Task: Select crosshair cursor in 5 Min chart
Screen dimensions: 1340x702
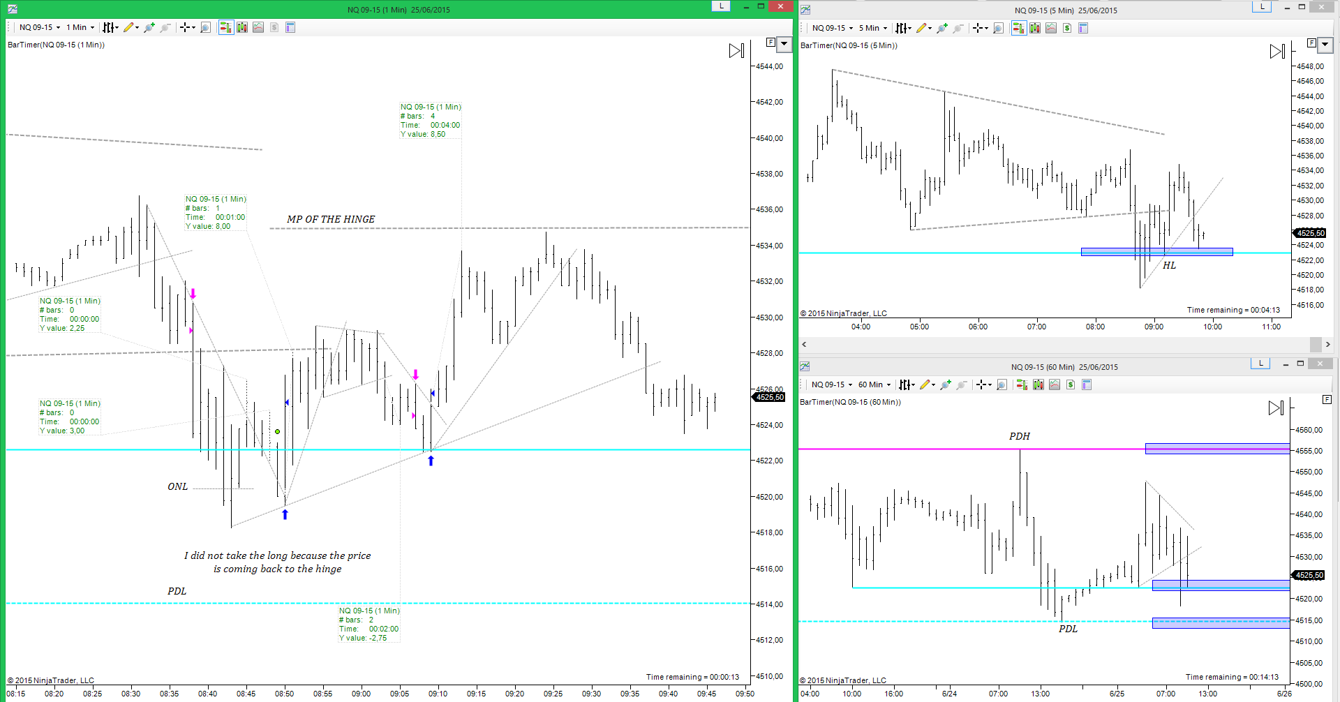Action: (978, 28)
